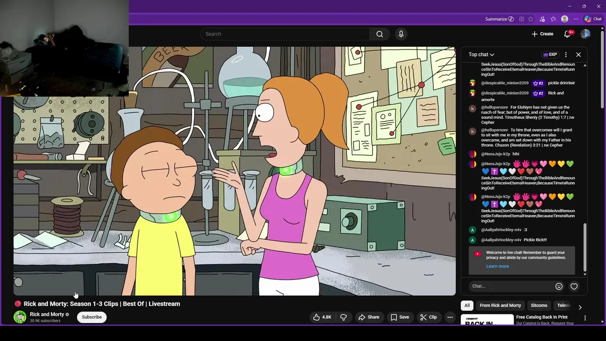Subscribe to the Rick and Morty channel
This screenshot has height=341, width=606.
tap(92, 317)
